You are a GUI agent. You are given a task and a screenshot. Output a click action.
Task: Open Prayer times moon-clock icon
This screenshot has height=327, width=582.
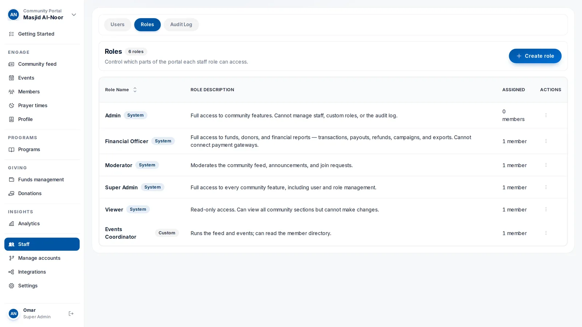coord(11,105)
